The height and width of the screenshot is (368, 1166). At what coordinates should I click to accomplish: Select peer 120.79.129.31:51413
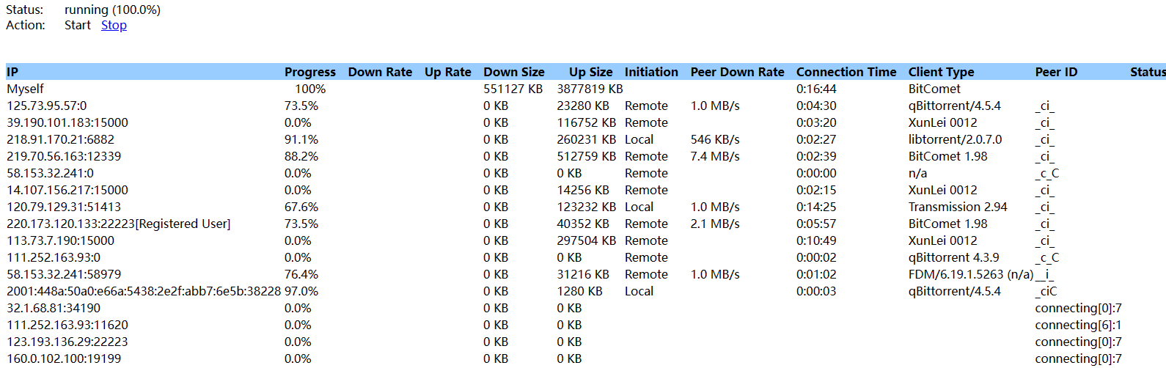[64, 207]
